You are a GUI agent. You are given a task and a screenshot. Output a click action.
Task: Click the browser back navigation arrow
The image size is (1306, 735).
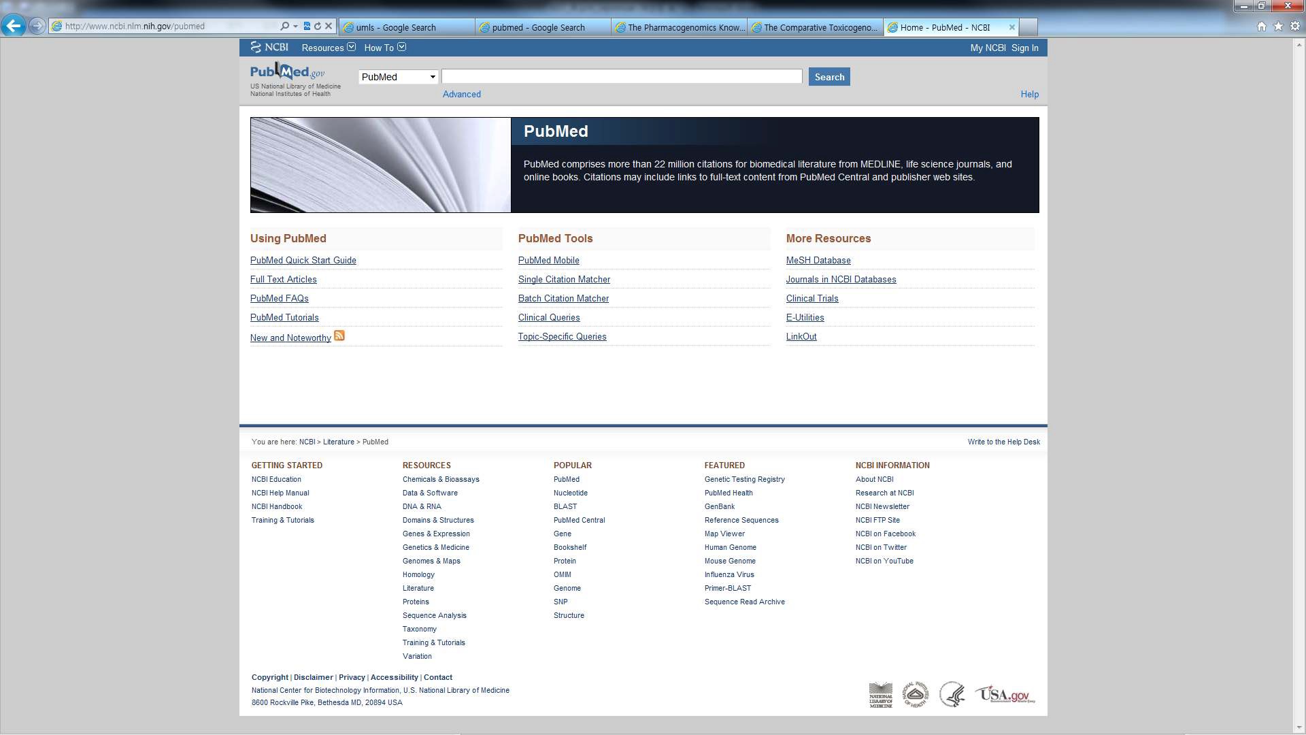coord(14,25)
